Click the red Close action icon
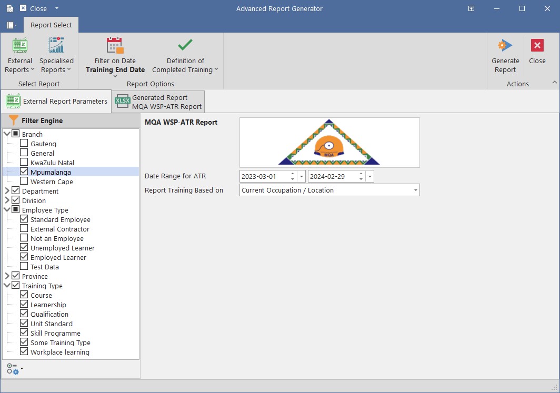The height and width of the screenshot is (393, 560). [x=537, y=46]
